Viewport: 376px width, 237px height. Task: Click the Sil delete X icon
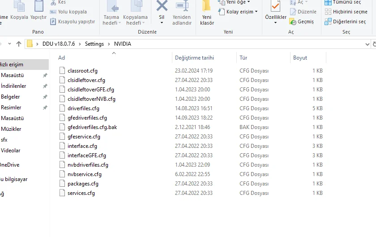tap(162, 6)
